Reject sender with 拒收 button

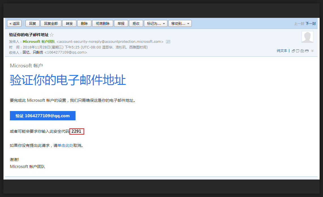click(x=136, y=24)
